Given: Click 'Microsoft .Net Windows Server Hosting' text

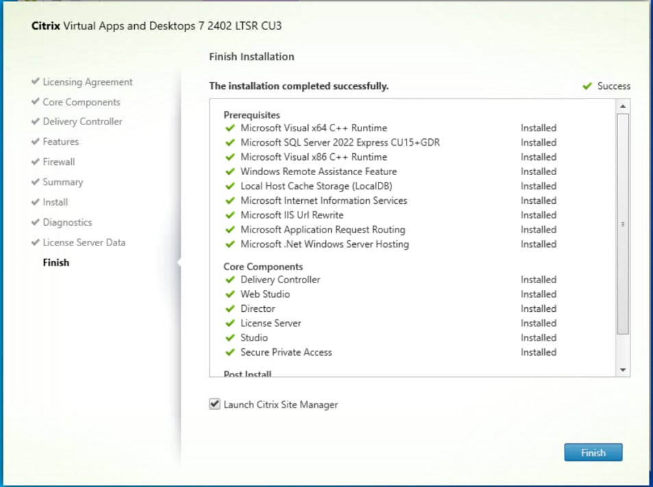Looking at the screenshot, I should click(x=324, y=244).
